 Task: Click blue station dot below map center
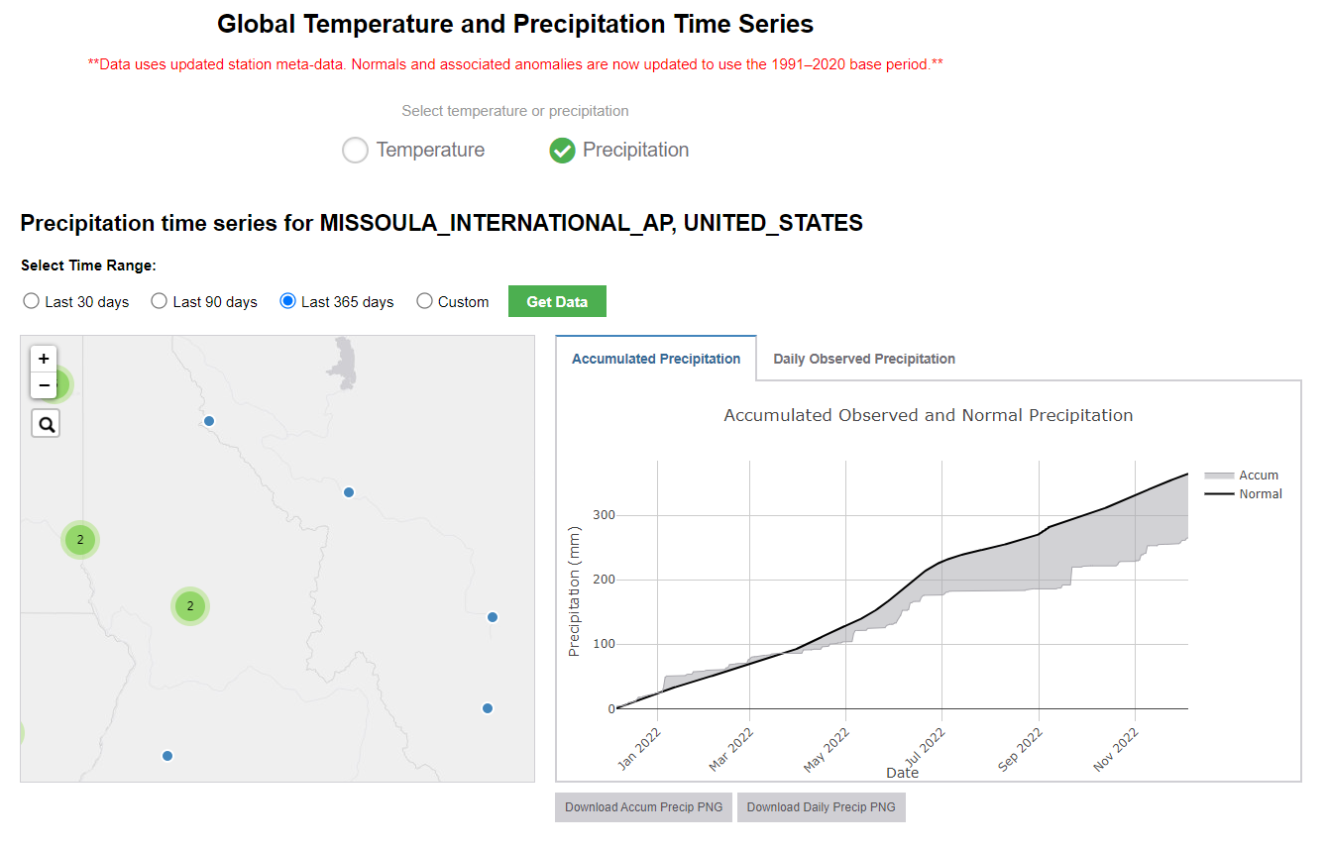pos(167,756)
